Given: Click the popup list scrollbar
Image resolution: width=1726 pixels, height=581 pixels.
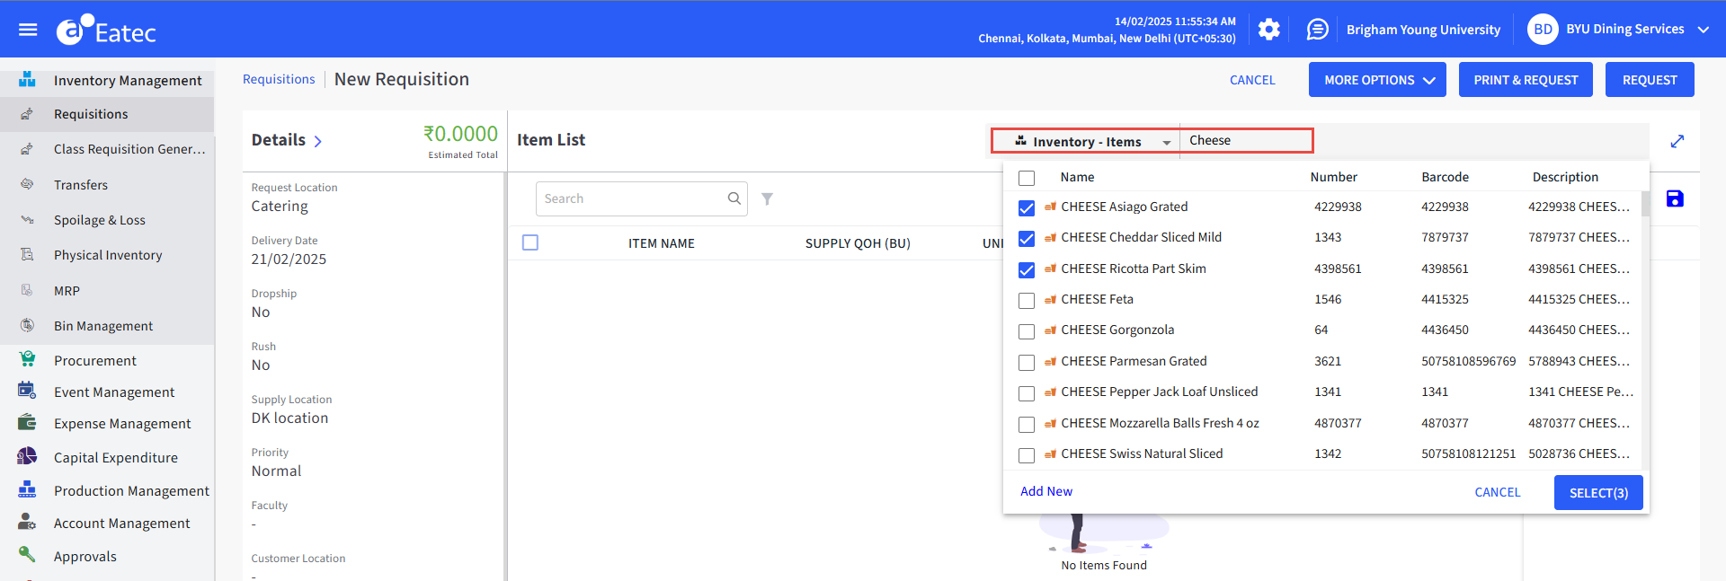Looking at the screenshot, I should [1645, 204].
